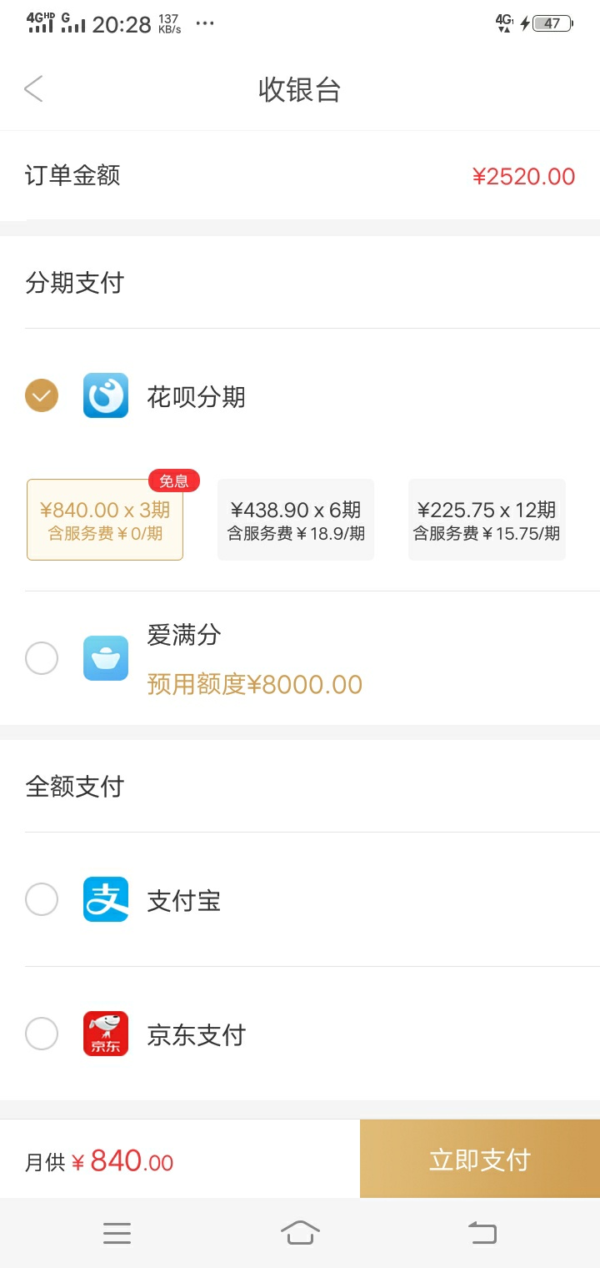Tap the 预用额度¥8000.00 credit text
This screenshot has height=1268, width=600.
click(x=255, y=684)
